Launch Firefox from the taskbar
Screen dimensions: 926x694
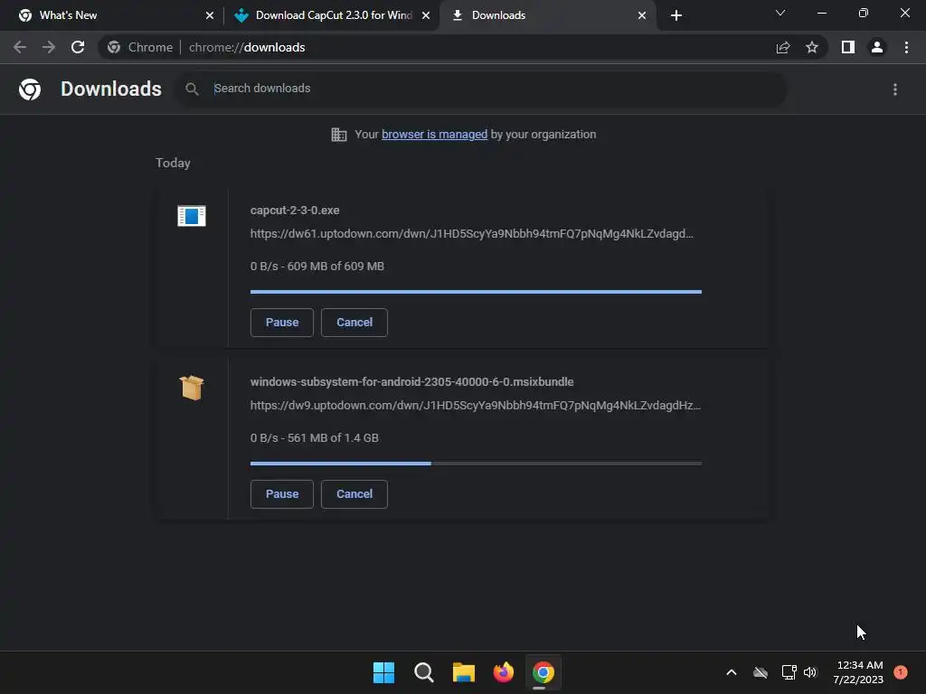pos(503,672)
